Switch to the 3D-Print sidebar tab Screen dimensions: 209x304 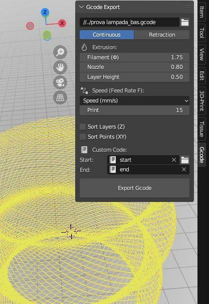coord(201,101)
